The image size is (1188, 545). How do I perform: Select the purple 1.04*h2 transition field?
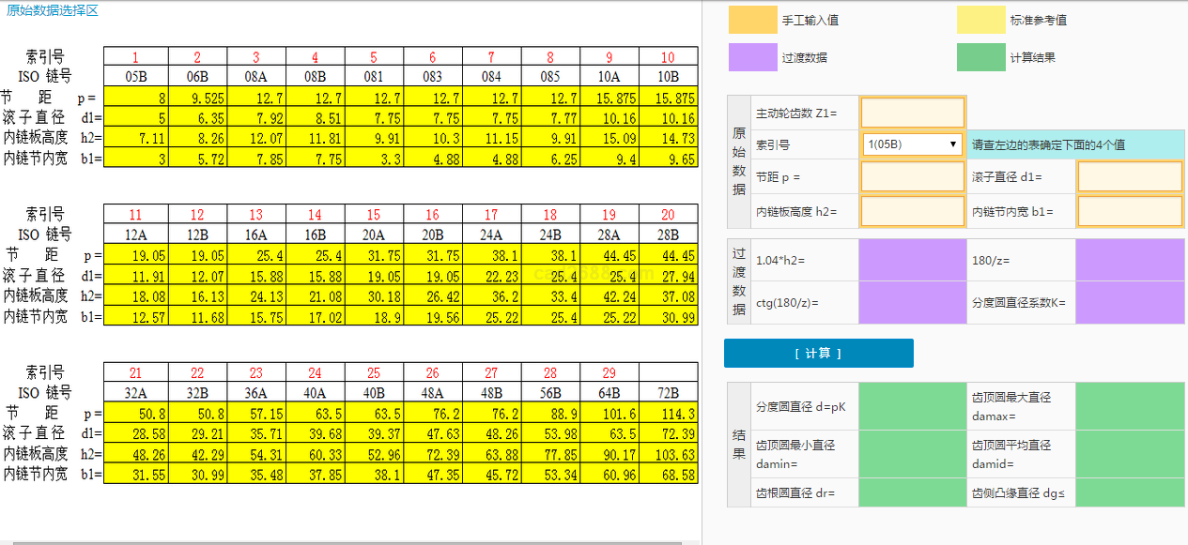[912, 260]
